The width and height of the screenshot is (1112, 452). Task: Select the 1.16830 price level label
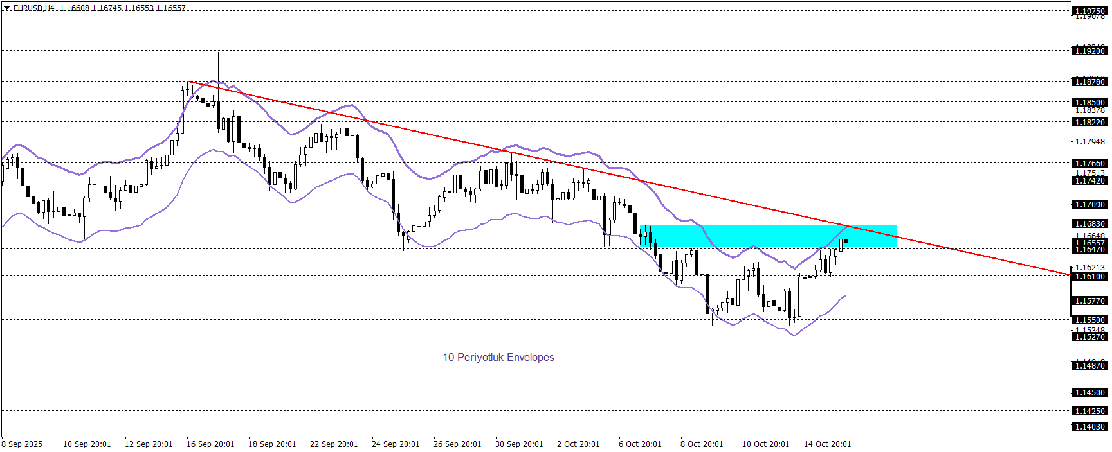point(1090,224)
